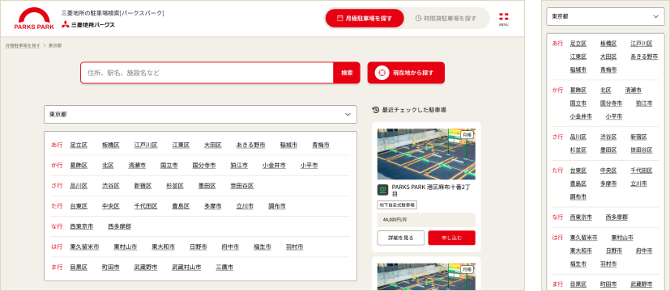Focus the 住所、駅名、施設名など search field
The width and height of the screenshot is (670, 291).
tap(207, 73)
